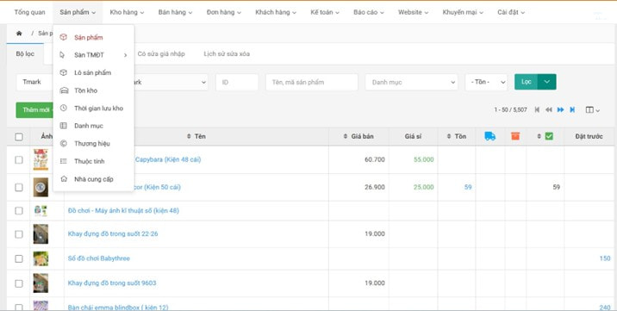Go to next page double-arrow icon
617x311 pixels.
coord(561,110)
